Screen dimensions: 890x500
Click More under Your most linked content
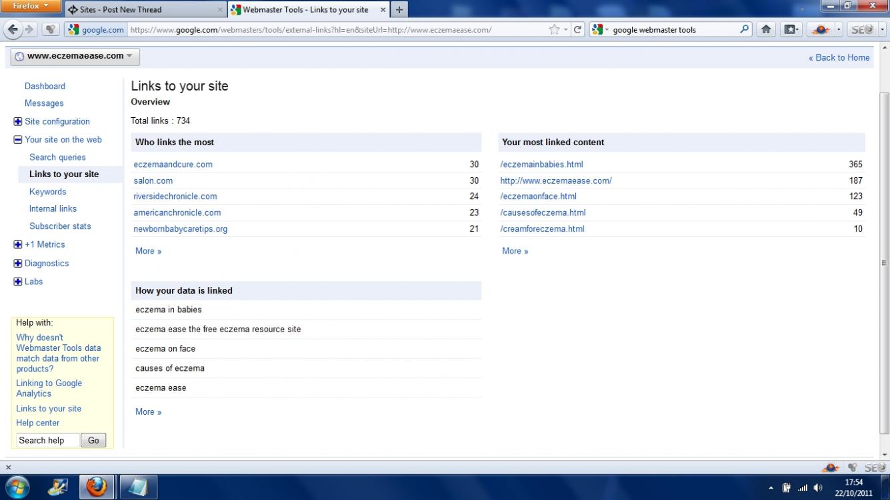pyautogui.click(x=515, y=251)
